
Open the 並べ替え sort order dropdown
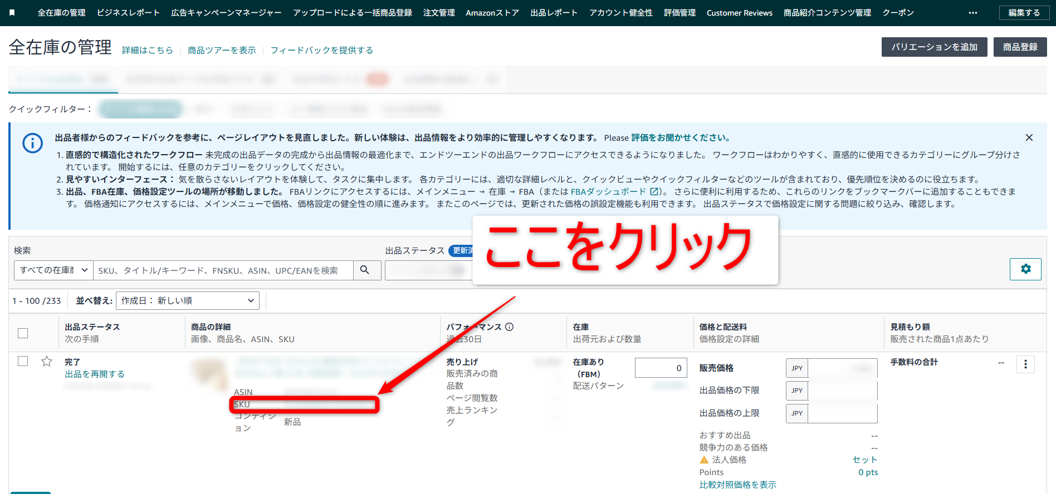click(x=187, y=300)
